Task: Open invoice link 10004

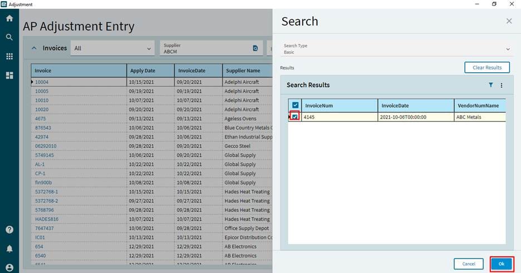Action: [x=42, y=82]
